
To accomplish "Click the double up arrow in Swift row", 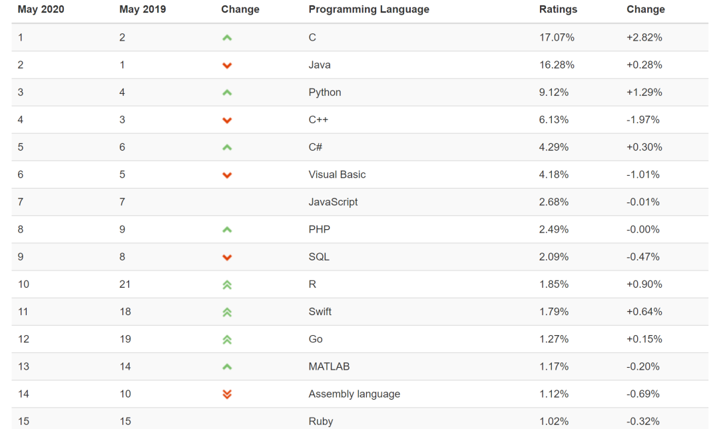I will point(227,312).
